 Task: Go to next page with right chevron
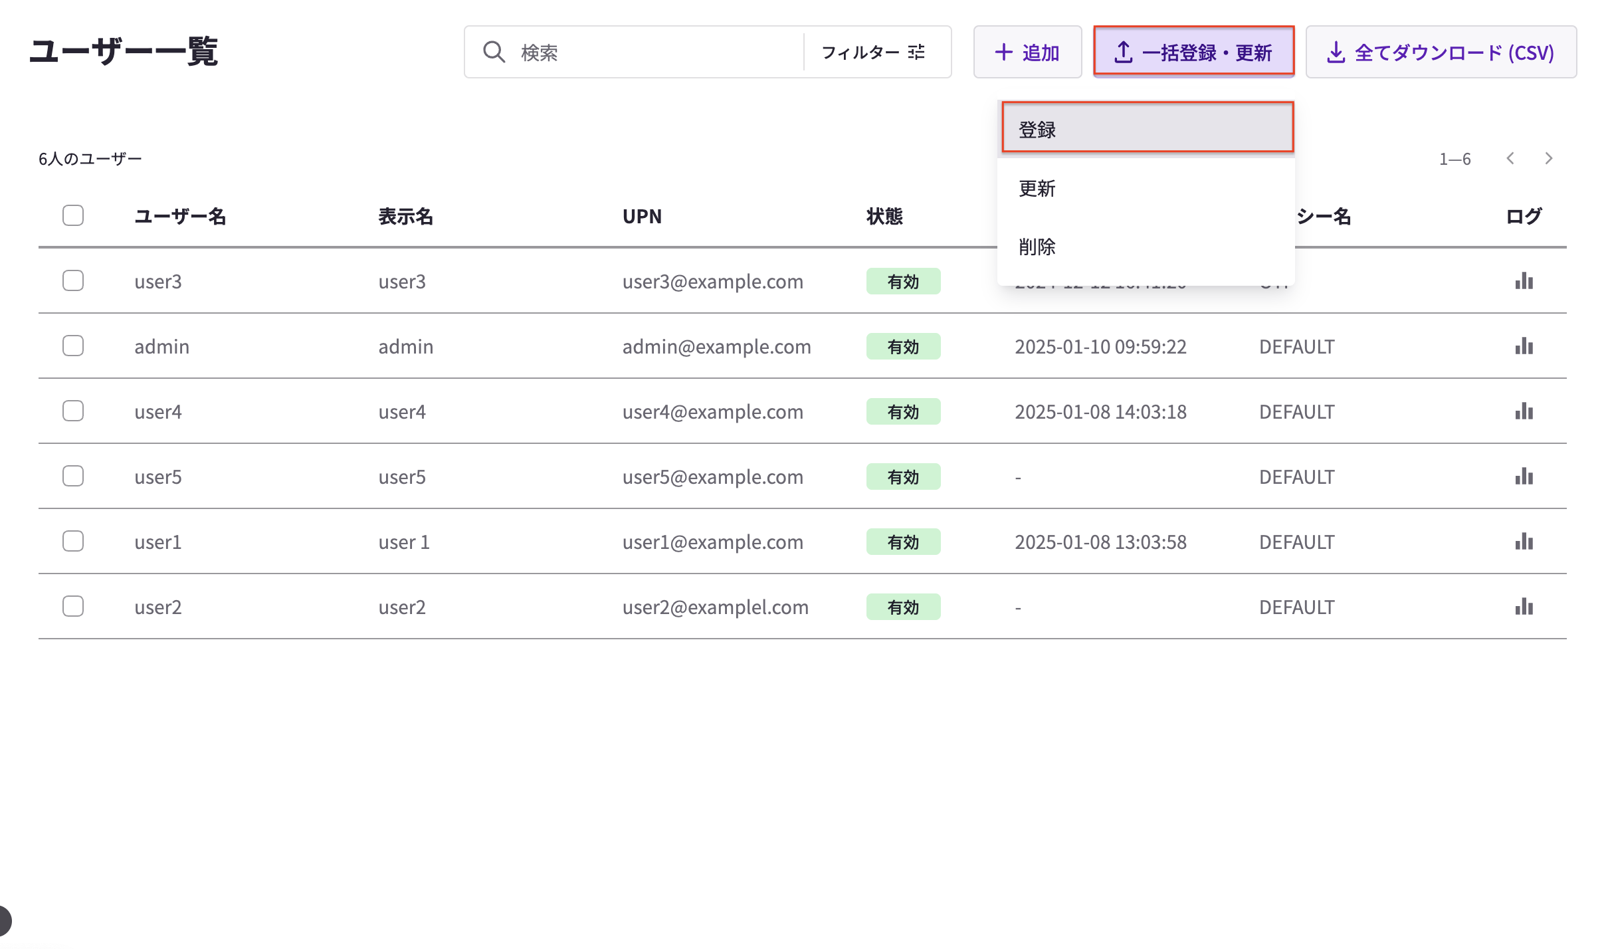(x=1550, y=158)
